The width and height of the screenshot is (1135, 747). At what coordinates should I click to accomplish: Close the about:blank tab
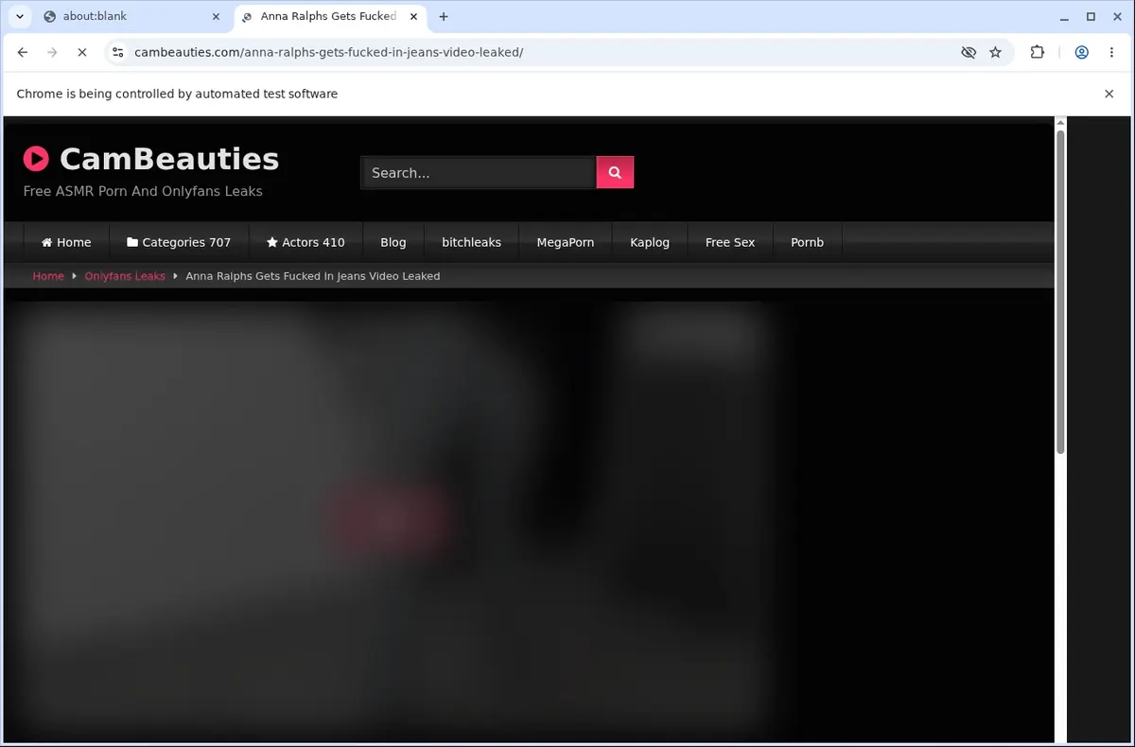click(x=216, y=16)
